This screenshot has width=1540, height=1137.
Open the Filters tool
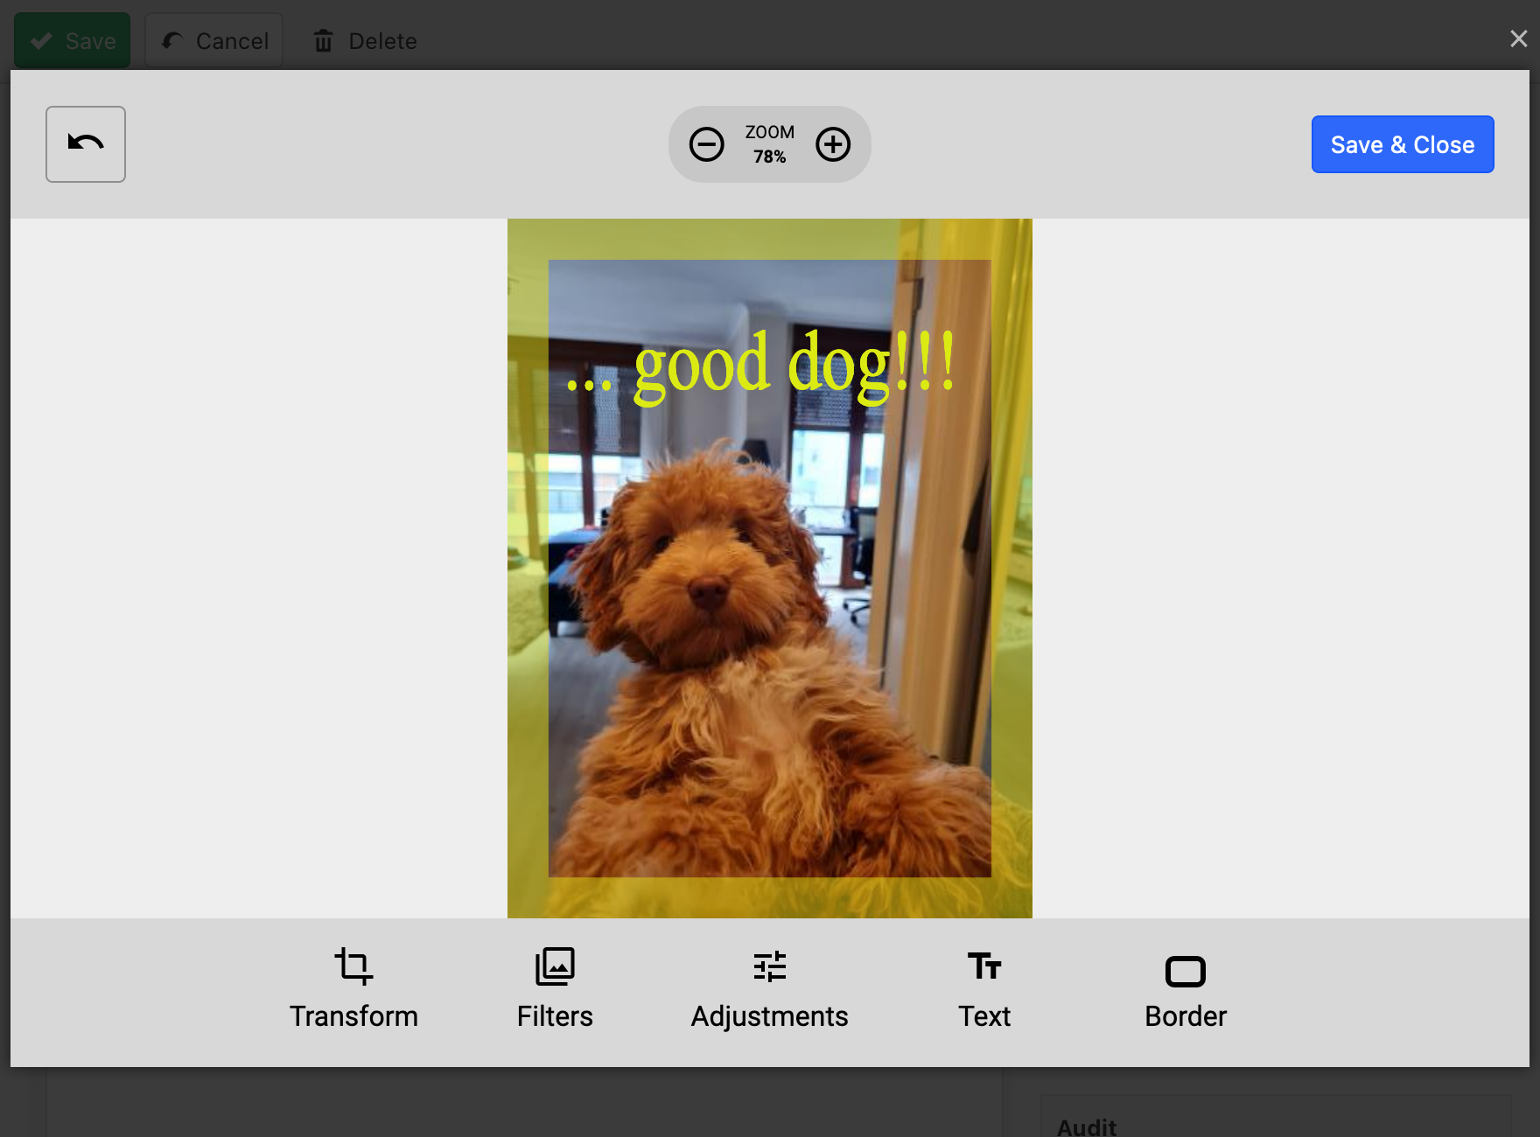[x=555, y=989]
